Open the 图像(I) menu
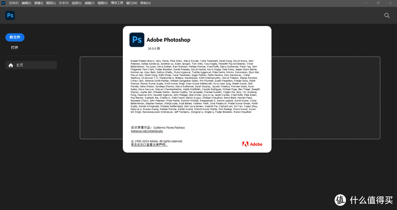Viewport: 397px width, 210px height. coord(39,3)
